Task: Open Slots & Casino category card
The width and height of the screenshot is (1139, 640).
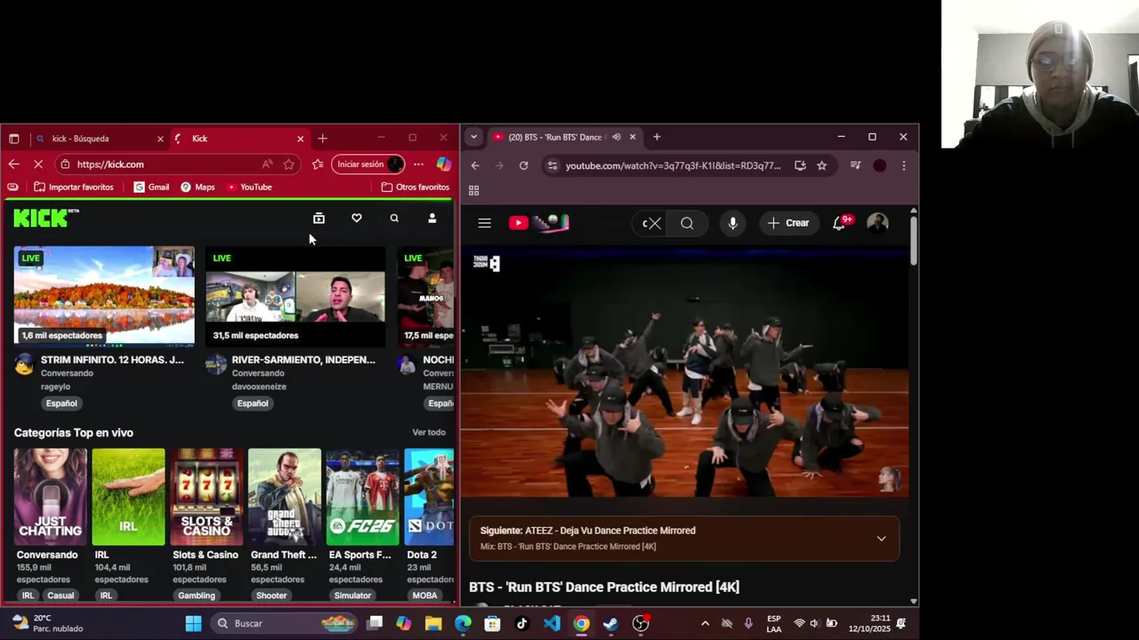Action: (x=206, y=497)
